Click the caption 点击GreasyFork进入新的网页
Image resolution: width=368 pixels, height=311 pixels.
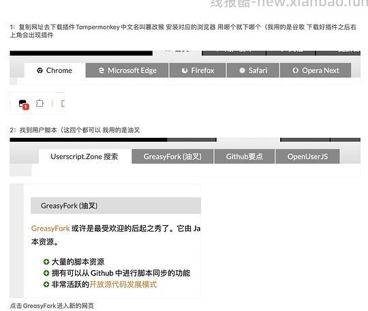(x=52, y=306)
